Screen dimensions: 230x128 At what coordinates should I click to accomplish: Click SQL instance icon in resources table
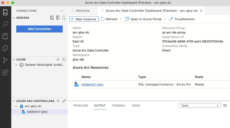pos(76,84)
